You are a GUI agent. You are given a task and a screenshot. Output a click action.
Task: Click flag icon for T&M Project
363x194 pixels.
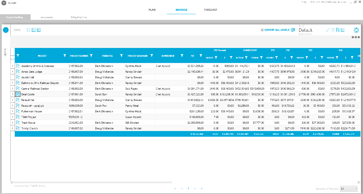[18, 117]
